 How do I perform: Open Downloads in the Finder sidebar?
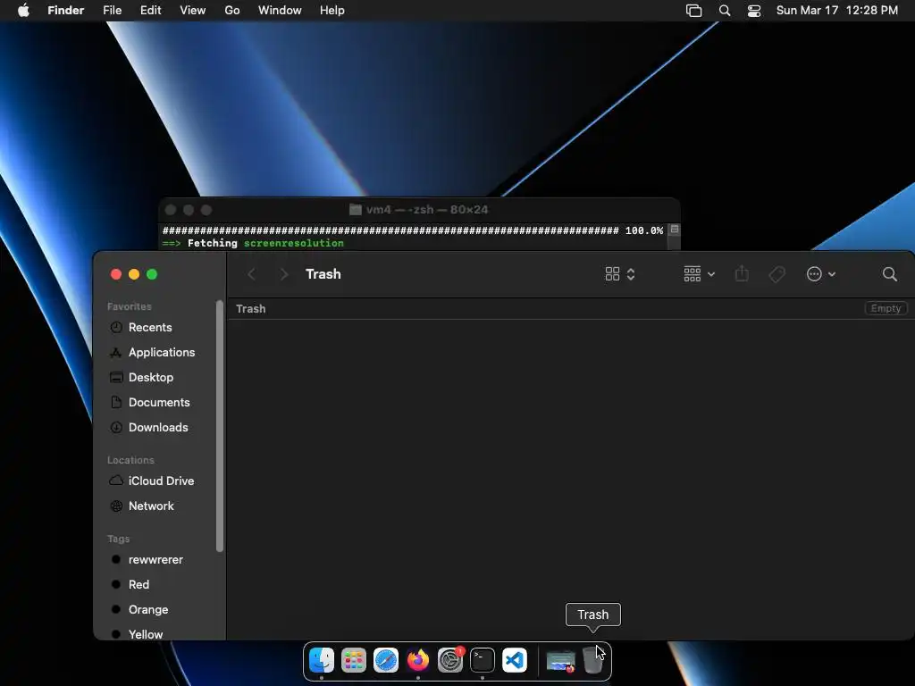tap(159, 428)
